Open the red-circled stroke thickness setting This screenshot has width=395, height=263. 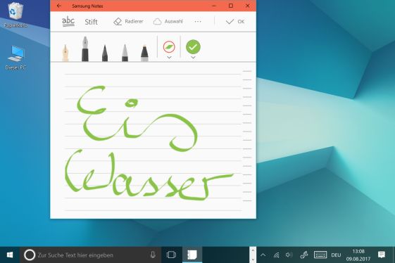tap(169, 47)
